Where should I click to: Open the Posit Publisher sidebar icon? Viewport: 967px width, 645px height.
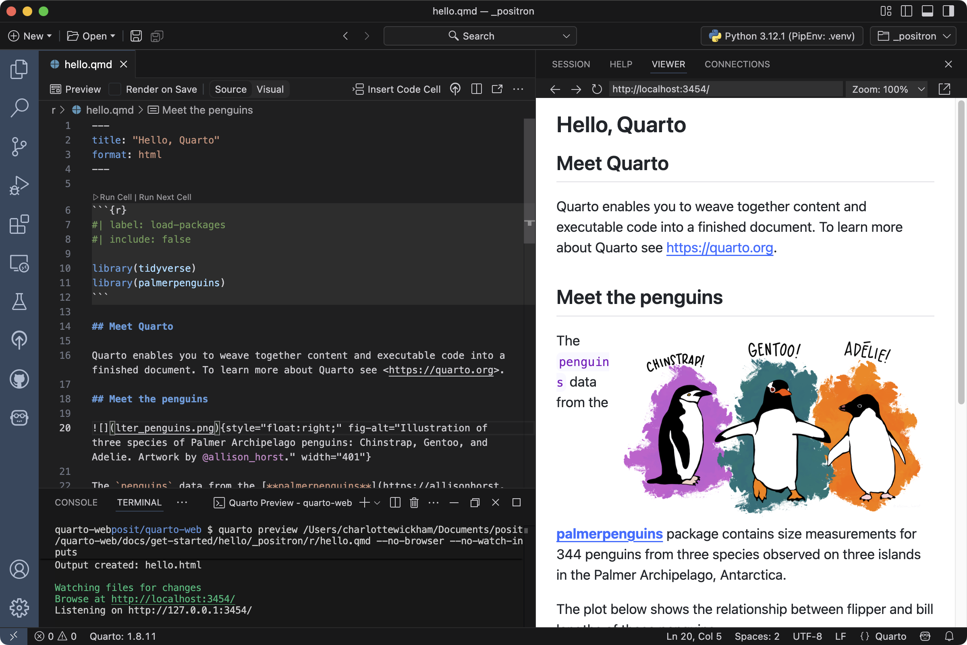pos(19,340)
